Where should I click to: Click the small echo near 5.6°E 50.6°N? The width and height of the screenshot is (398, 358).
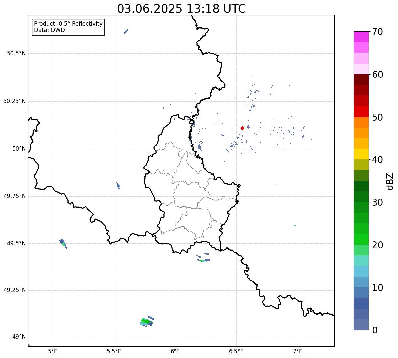pos(126,32)
